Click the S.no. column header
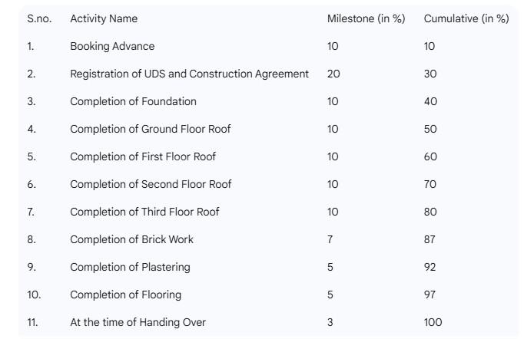 click(39, 18)
